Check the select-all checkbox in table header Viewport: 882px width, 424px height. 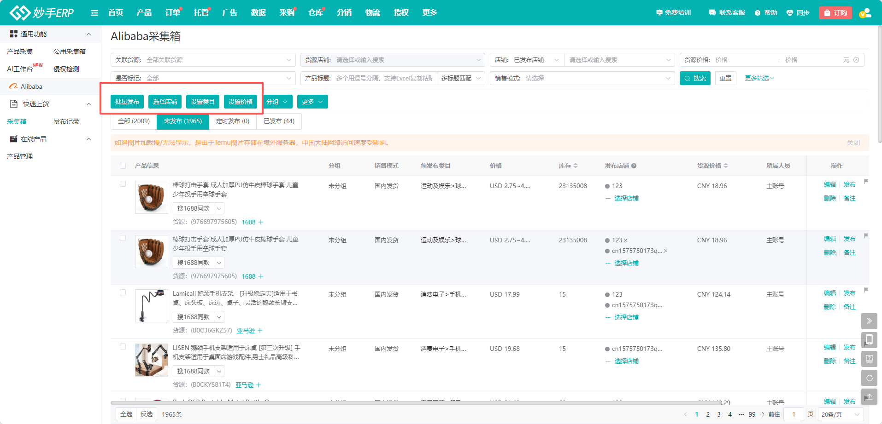click(123, 166)
